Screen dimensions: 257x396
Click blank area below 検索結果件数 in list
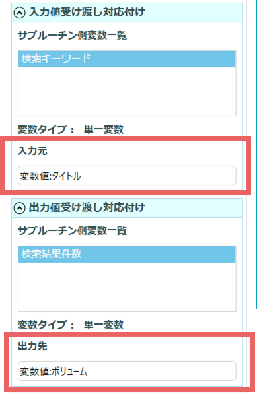(x=127, y=286)
